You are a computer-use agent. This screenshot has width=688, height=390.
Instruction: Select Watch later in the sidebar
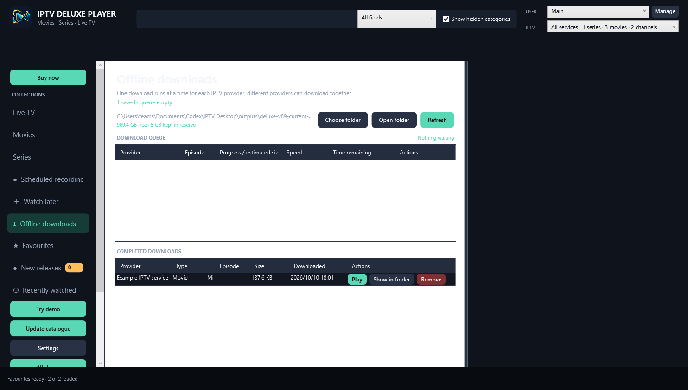click(48, 202)
